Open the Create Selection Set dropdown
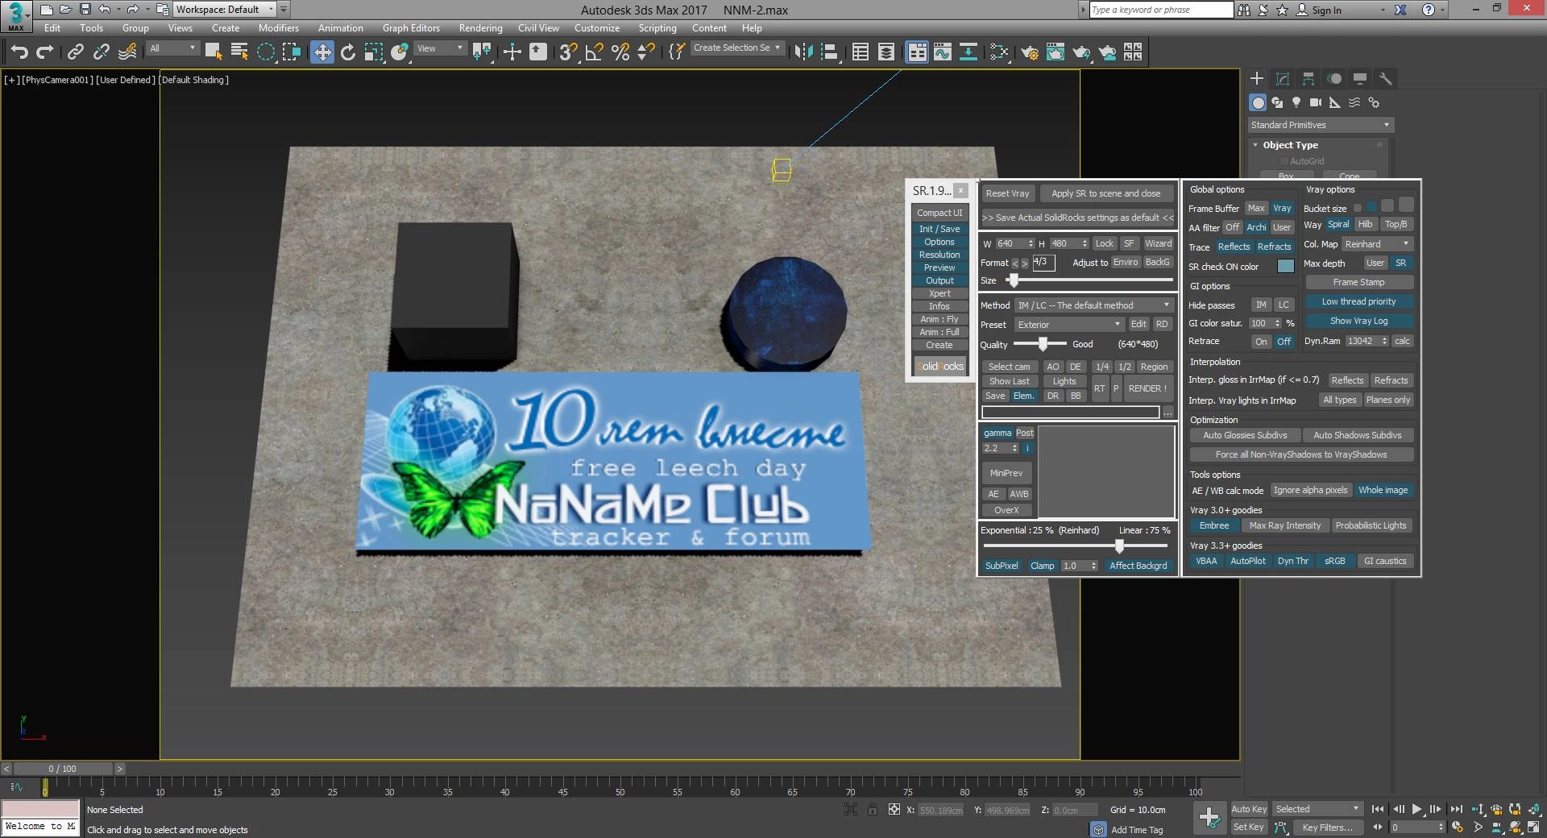 pyautogui.click(x=737, y=48)
